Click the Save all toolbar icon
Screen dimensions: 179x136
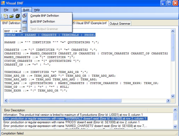(x=18, y=16)
